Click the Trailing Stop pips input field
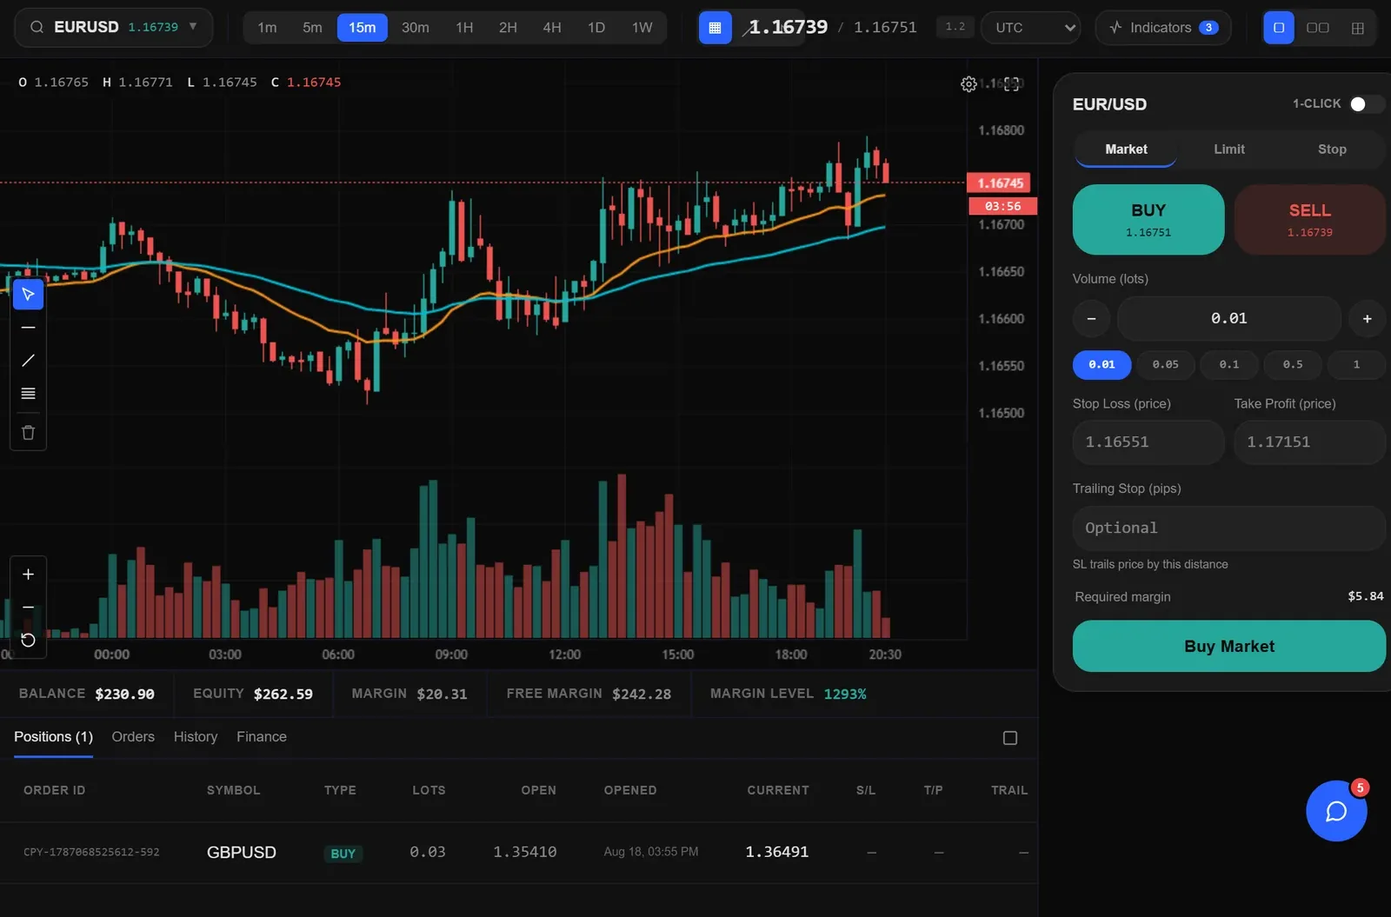The width and height of the screenshot is (1391, 917). (x=1229, y=528)
